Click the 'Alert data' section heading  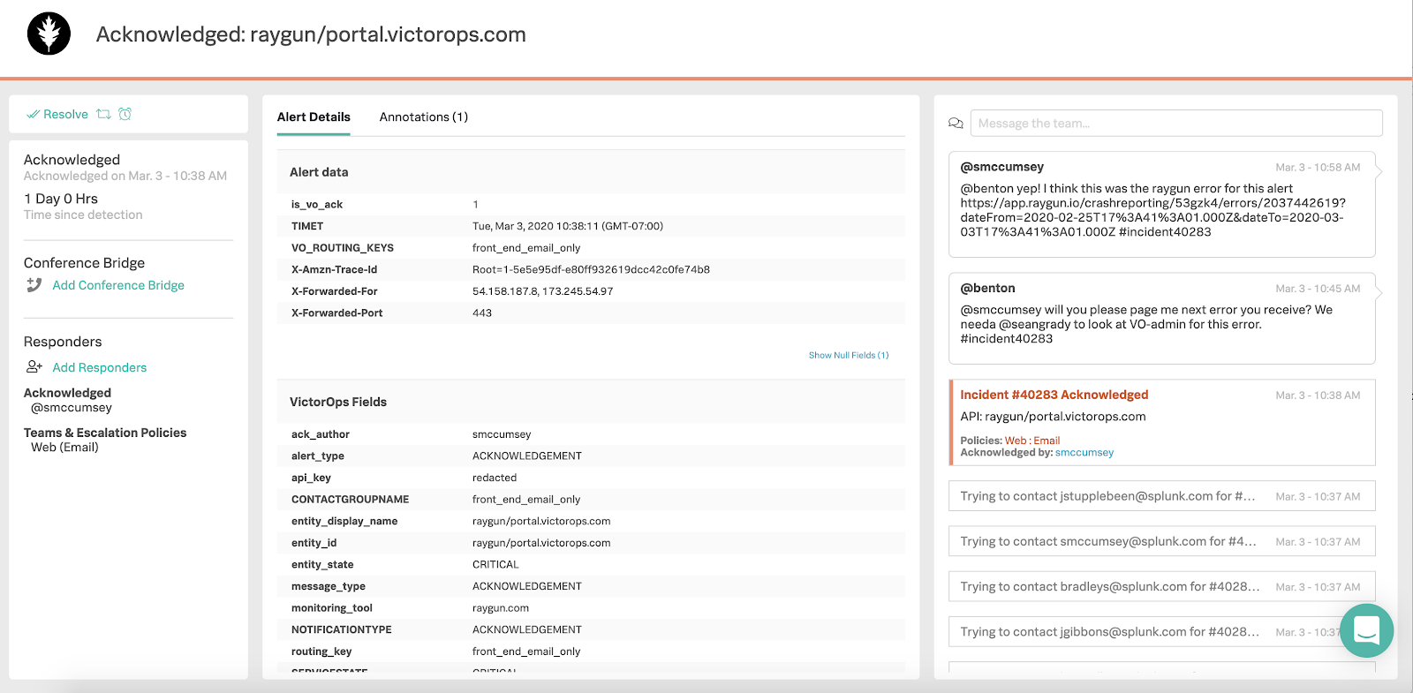click(x=319, y=172)
